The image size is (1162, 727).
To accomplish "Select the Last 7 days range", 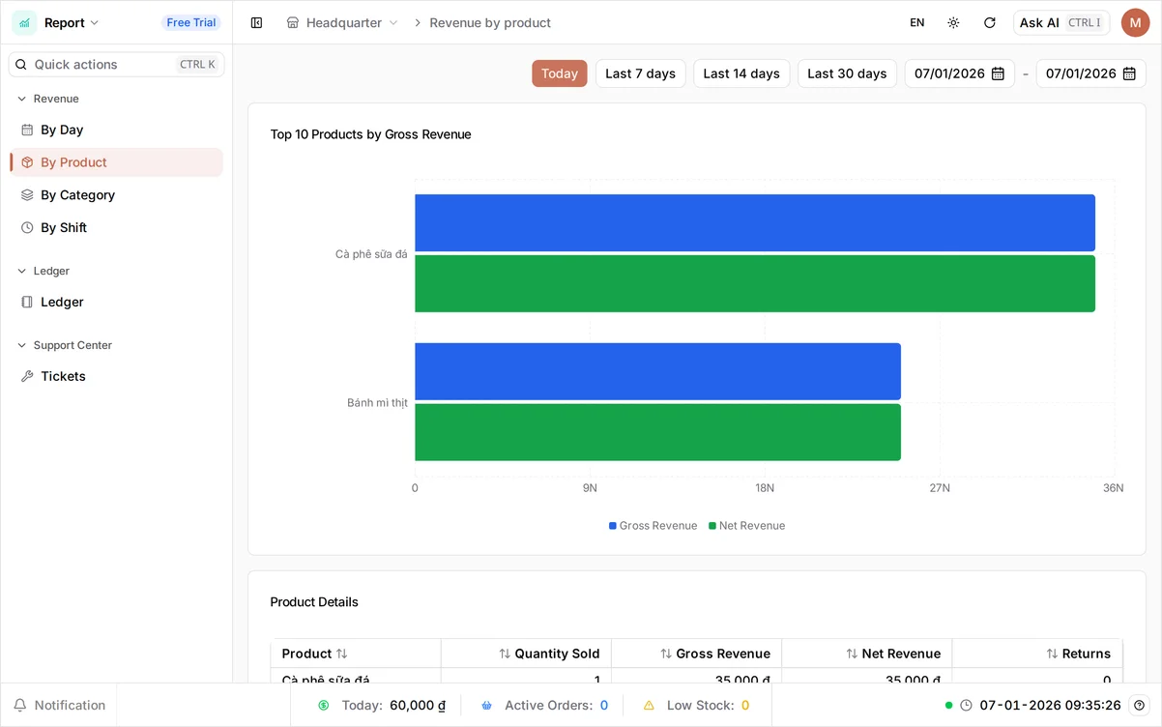I will coord(641,73).
